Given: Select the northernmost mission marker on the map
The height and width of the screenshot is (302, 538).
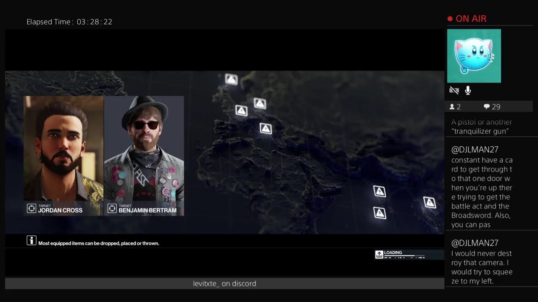Looking at the screenshot, I should (231, 79).
